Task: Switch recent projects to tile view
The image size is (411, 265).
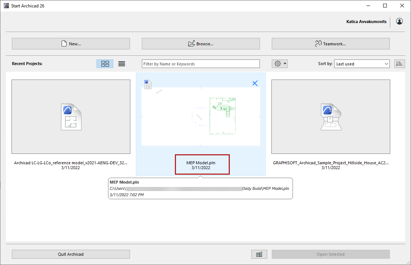Action: coord(105,64)
